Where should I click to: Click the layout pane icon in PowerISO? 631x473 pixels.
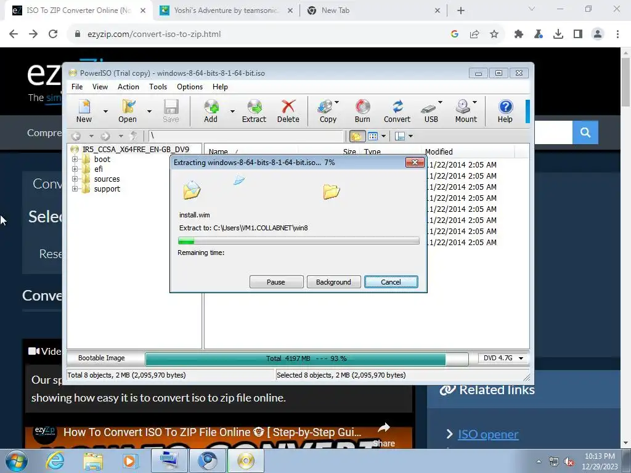coord(400,136)
